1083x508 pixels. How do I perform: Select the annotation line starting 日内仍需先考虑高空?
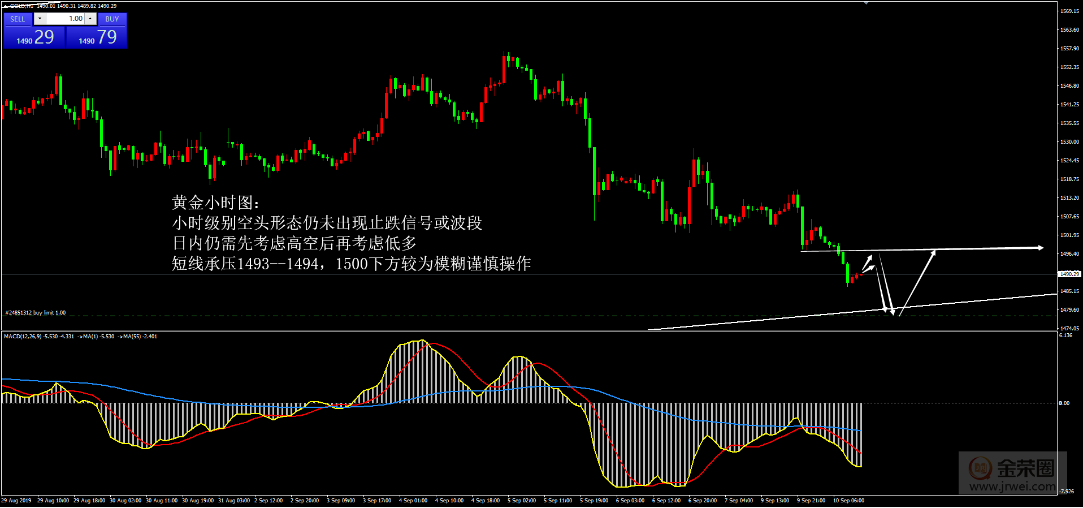[294, 243]
